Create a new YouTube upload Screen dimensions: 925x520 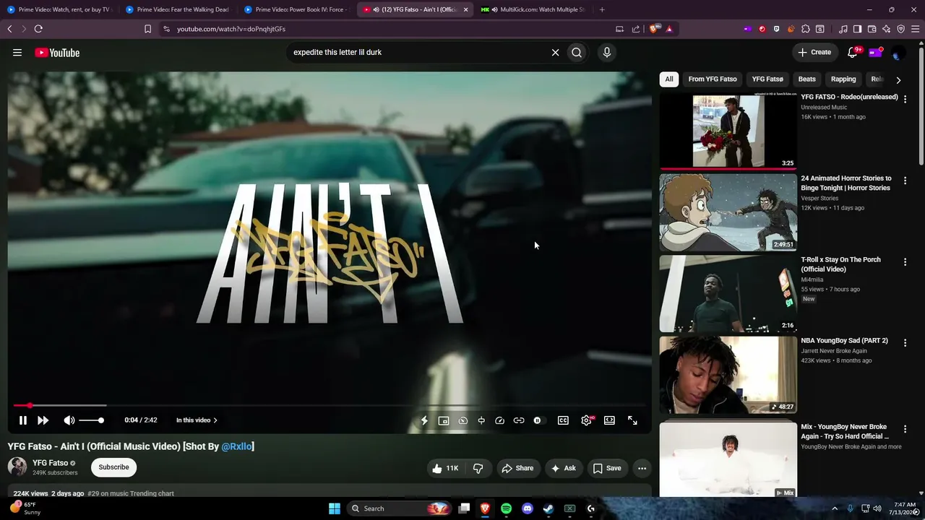pos(815,52)
